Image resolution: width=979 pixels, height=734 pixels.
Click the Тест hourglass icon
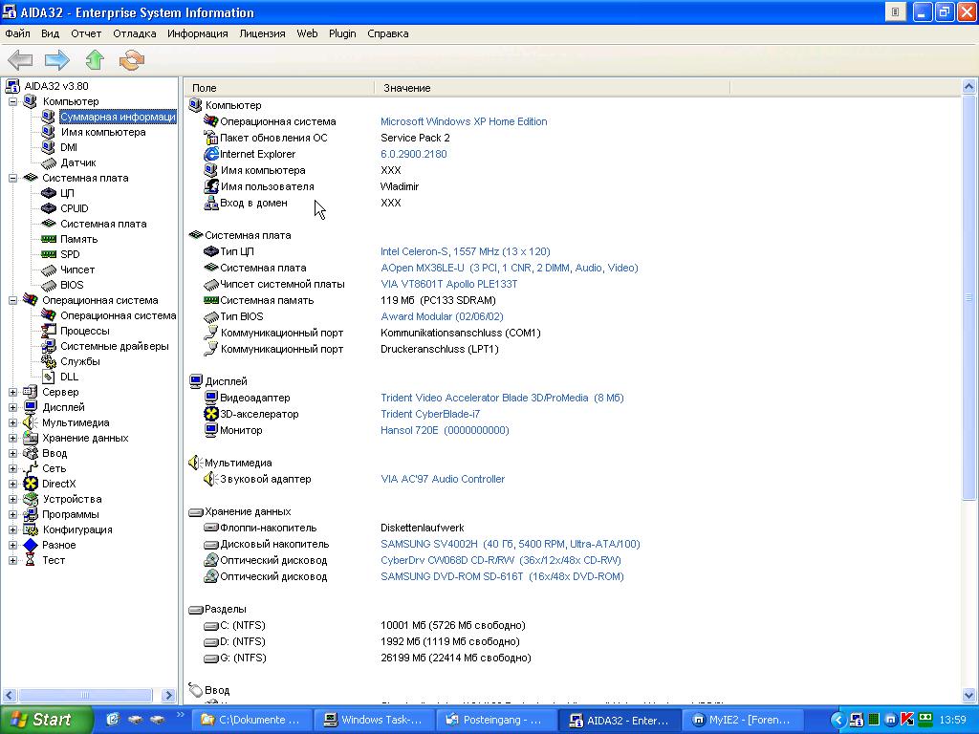pos(30,560)
